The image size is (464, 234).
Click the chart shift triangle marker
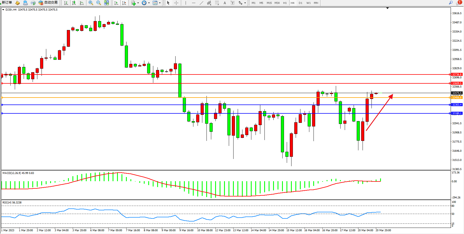[387, 8]
